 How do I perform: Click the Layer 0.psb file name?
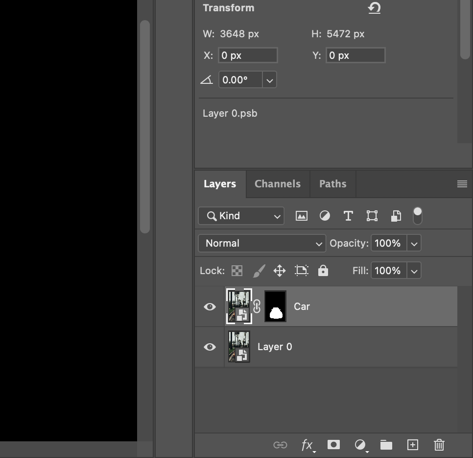pos(230,113)
